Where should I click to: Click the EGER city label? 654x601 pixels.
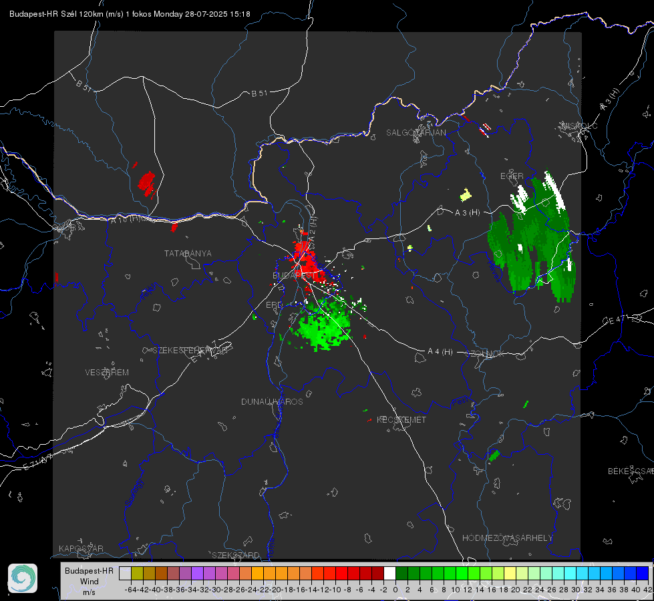[512, 176]
